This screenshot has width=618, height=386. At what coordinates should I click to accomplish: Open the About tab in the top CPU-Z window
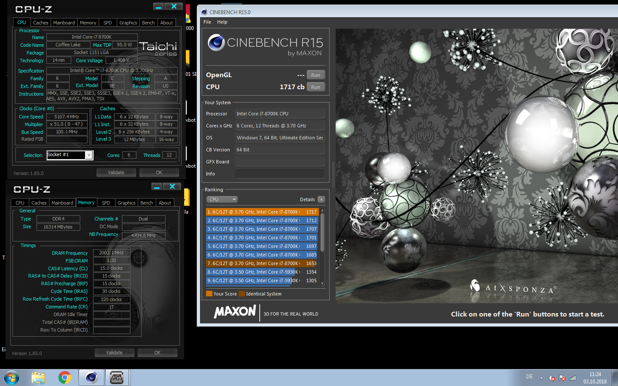click(167, 23)
